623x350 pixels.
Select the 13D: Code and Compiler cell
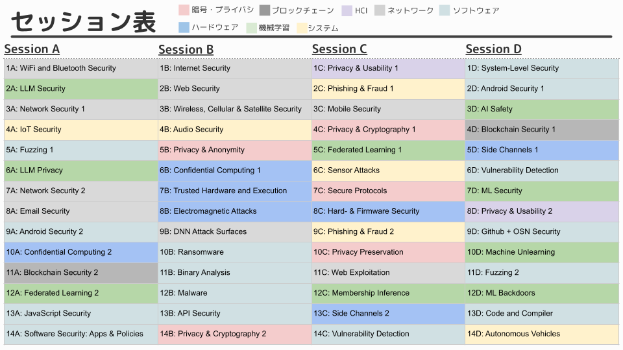[x=543, y=314]
